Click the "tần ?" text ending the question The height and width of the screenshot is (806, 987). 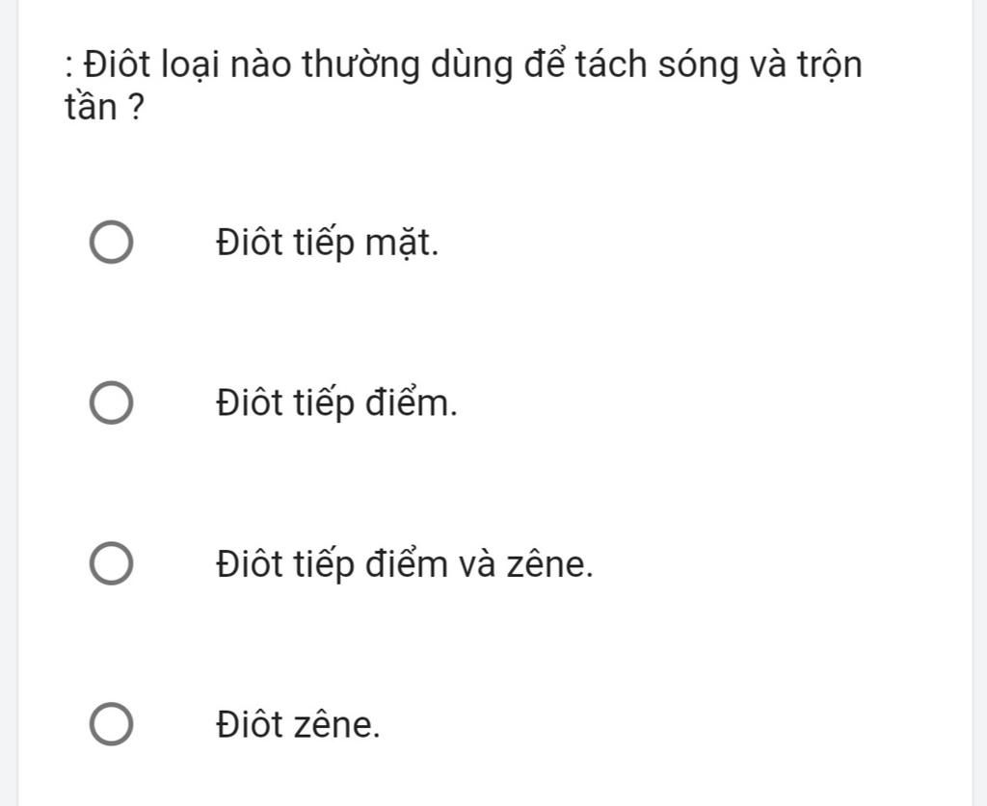click(104, 106)
